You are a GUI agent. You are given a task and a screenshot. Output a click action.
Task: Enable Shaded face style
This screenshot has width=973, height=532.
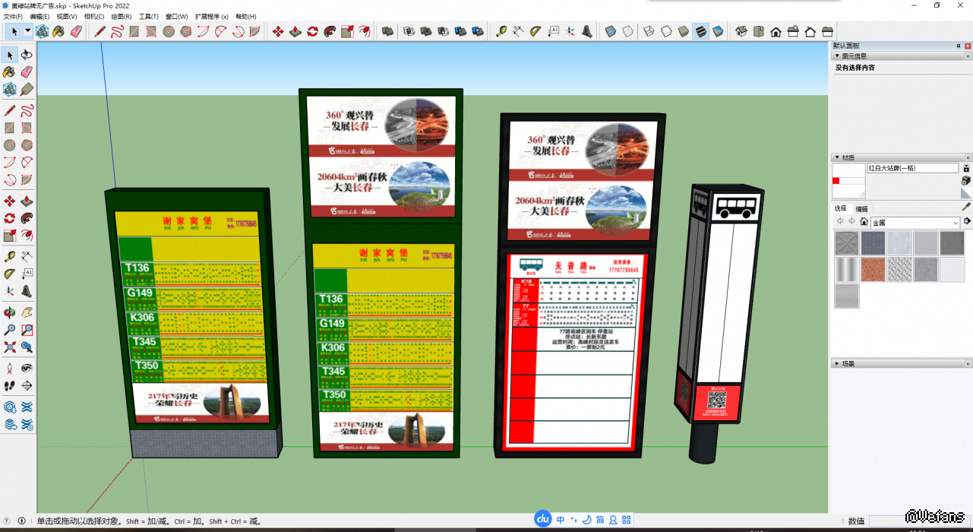click(x=684, y=31)
